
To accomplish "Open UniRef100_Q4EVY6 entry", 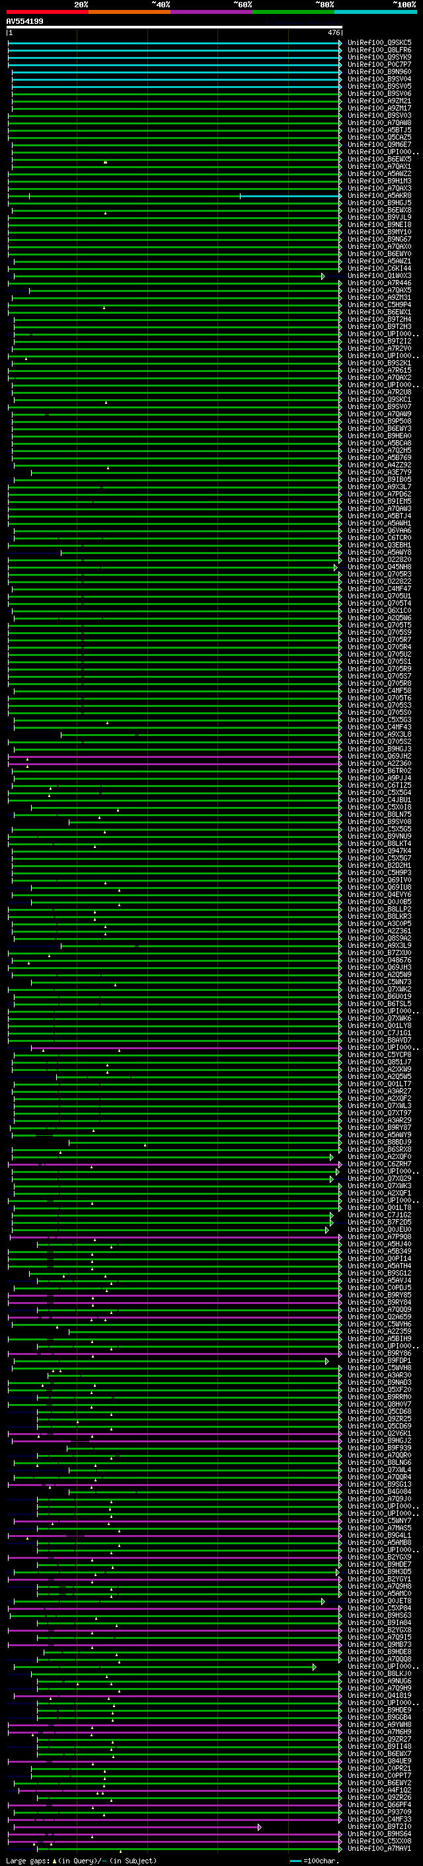I will pyautogui.click(x=379, y=895).
